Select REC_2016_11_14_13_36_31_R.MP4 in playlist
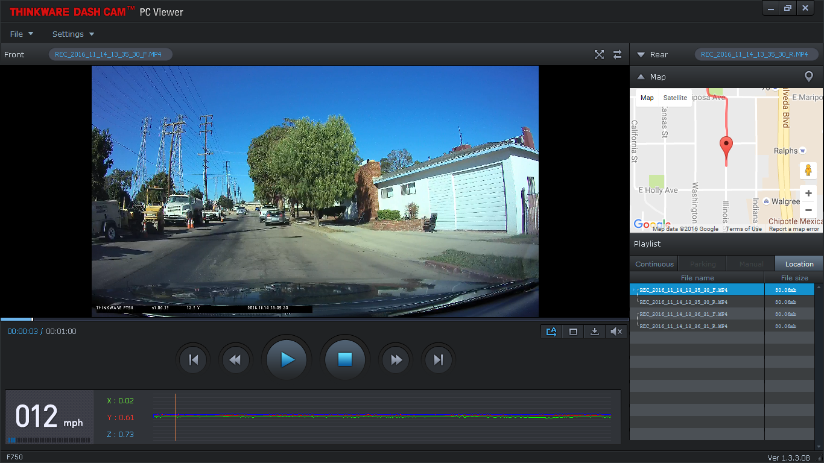This screenshot has height=463, width=824. click(722, 326)
